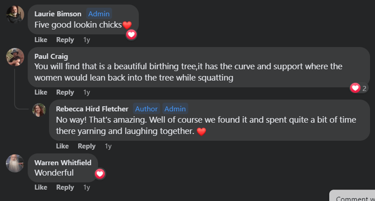This screenshot has height=201, width=375.
Task: Click the heart reaction on Warren Whitfield's comment
Action: click(x=100, y=174)
